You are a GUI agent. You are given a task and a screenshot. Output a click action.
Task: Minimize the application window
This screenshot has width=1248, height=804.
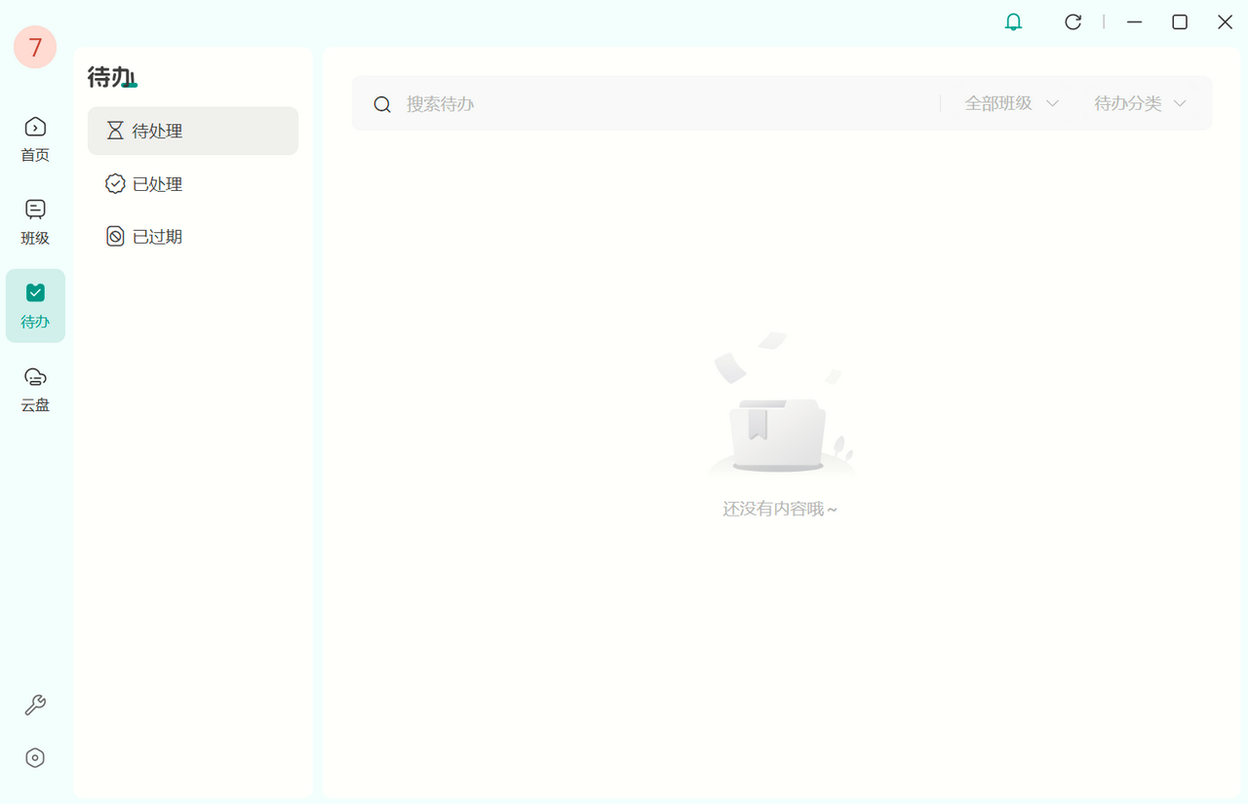(x=1134, y=21)
